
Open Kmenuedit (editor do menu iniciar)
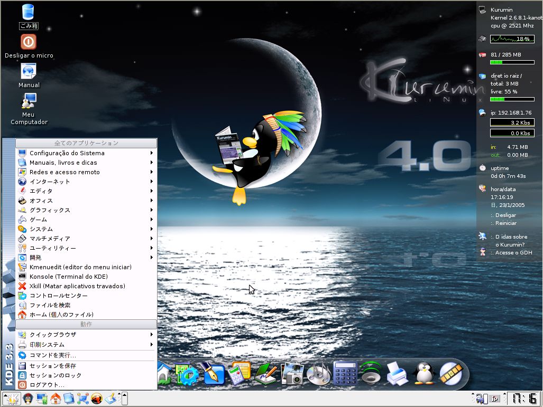click(x=86, y=267)
